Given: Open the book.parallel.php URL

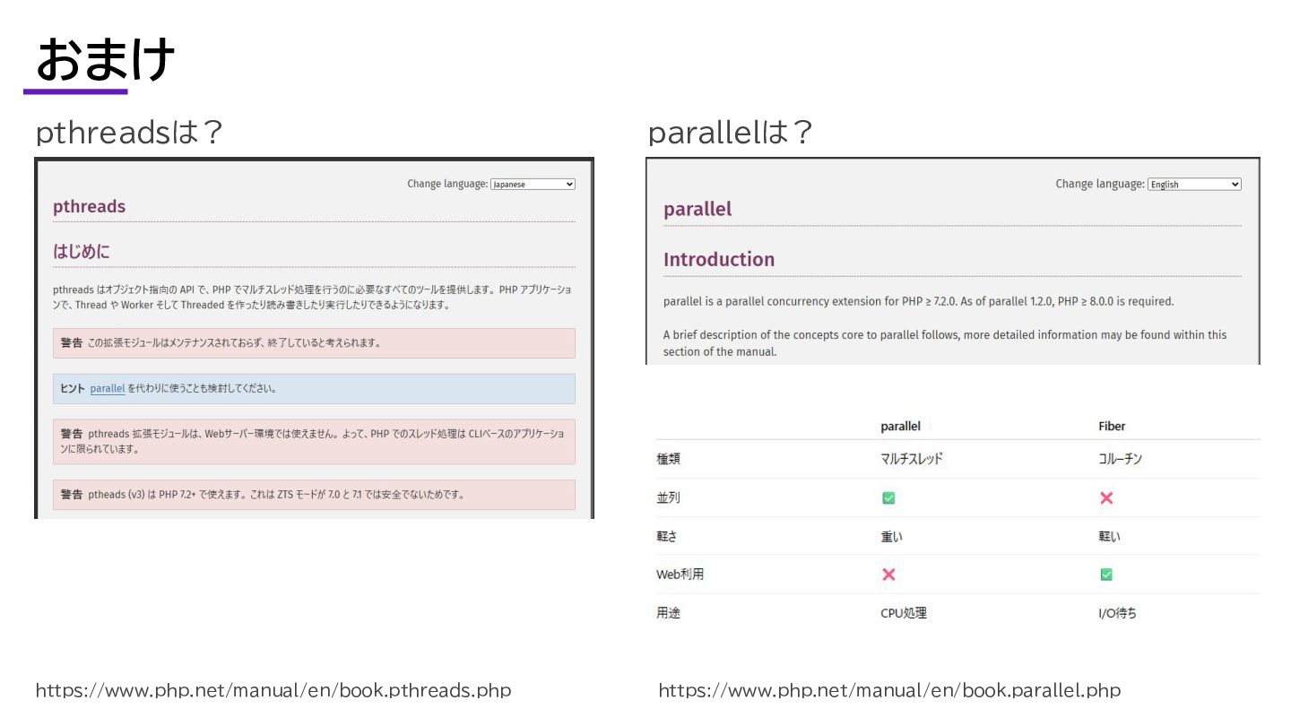Looking at the screenshot, I should pyautogui.click(x=889, y=690).
